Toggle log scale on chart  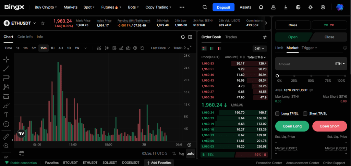[x=182, y=153]
